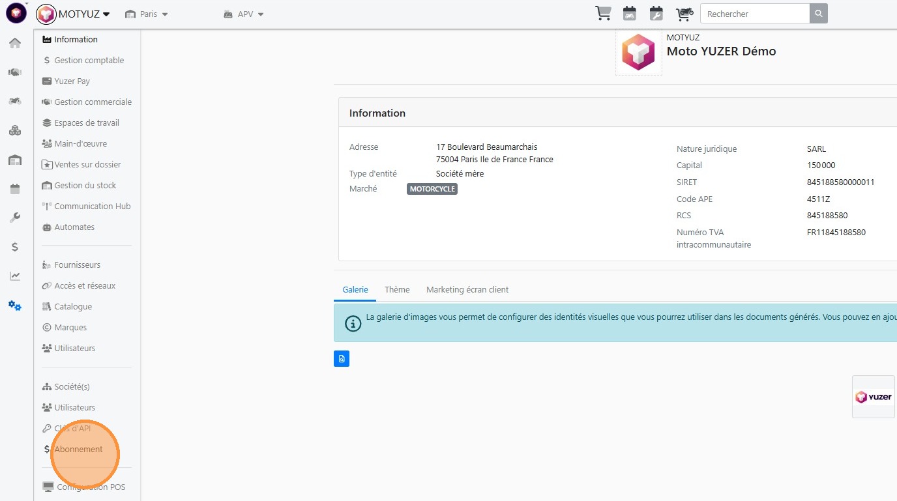Click the TVA number FR11845188580

[x=836, y=233]
